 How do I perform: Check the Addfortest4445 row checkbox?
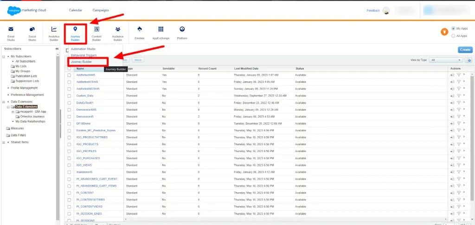click(70, 75)
